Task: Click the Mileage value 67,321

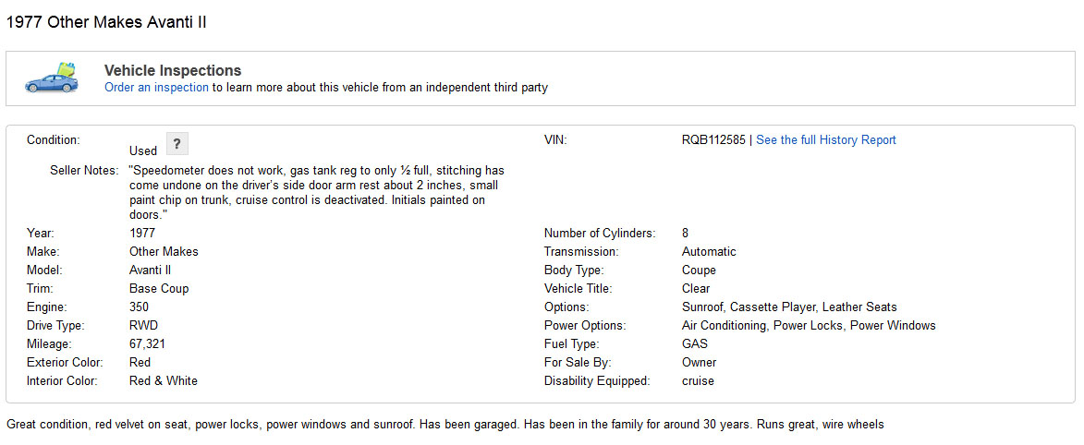Action: 148,343
